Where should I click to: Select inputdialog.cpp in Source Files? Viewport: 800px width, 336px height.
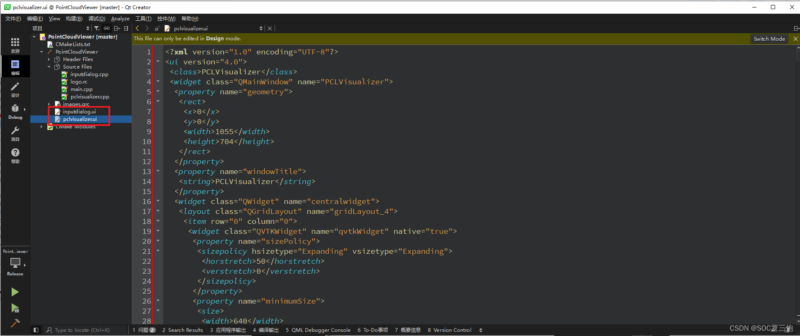pyautogui.click(x=89, y=74)
